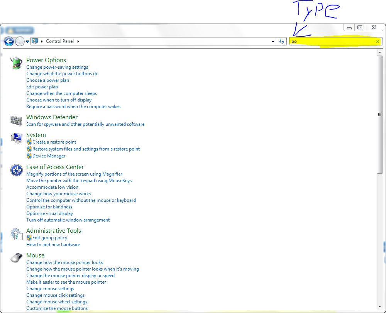Click the Ease of Access Center icon
Image resolution: width=386 pixels, height=313 pixels.
[16, 170]
